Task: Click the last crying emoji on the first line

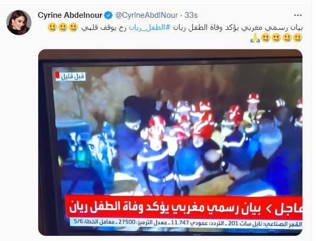Action: (x=52, y=27)
